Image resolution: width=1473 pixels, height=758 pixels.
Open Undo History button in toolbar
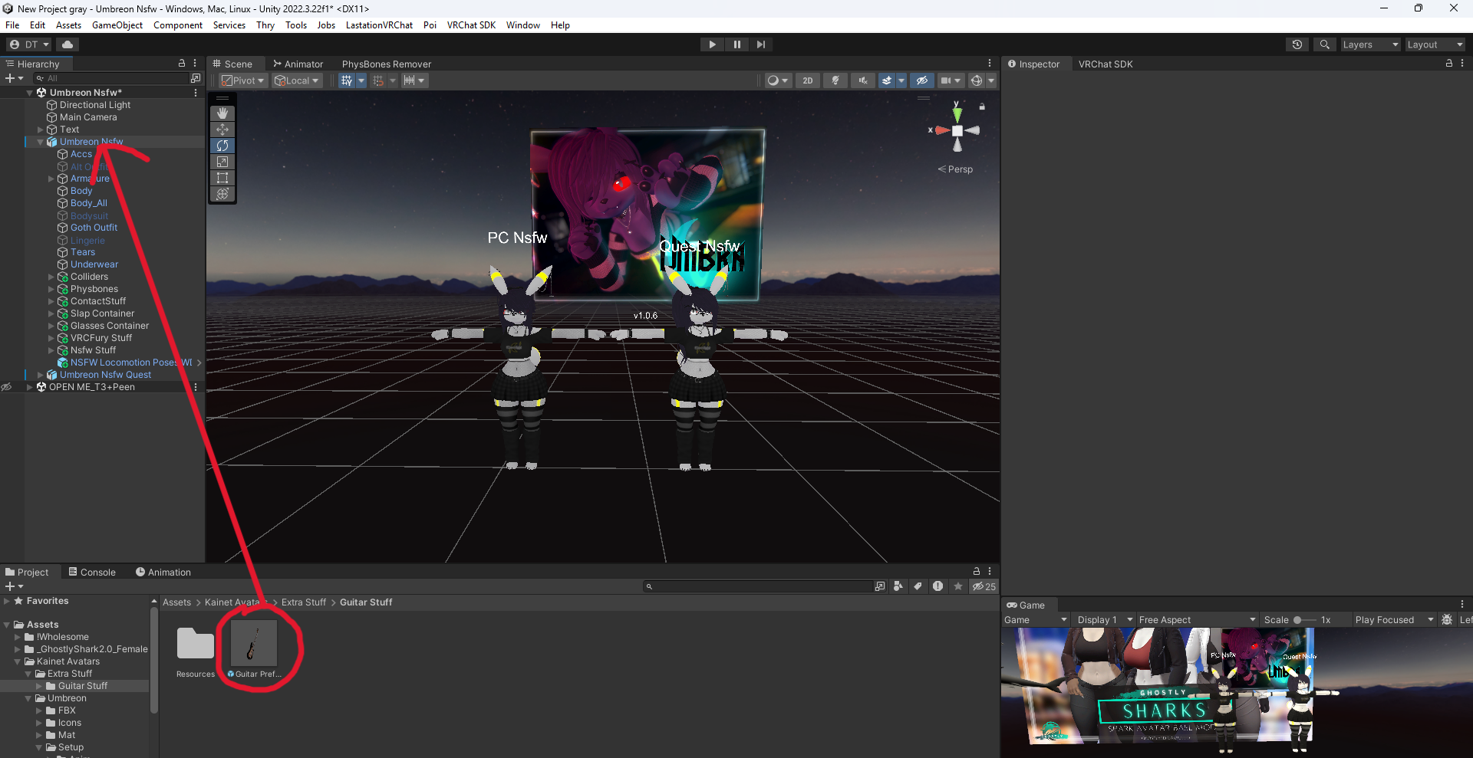(1297, 44)
